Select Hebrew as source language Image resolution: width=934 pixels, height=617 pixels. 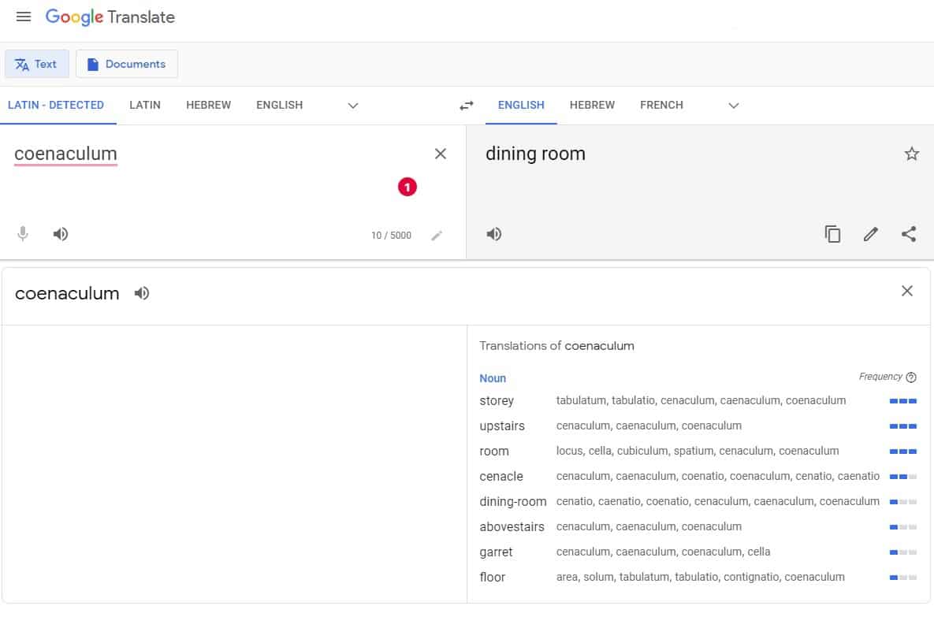point(208,105)
